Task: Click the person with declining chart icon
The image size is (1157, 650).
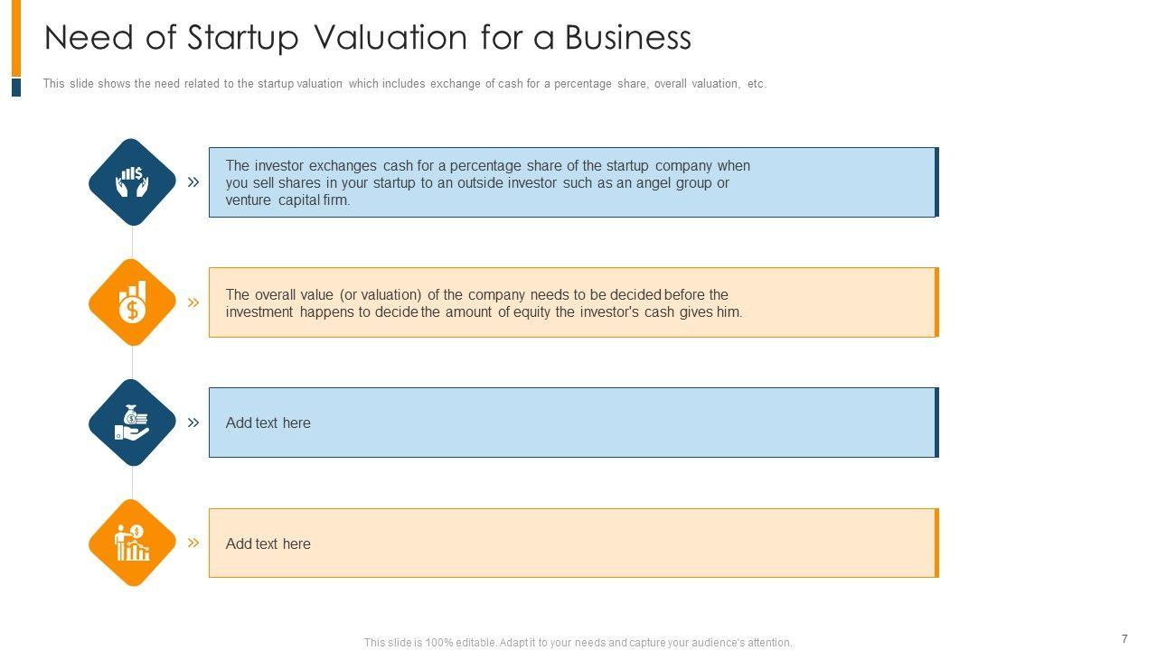Action: pyautogui.click(x=132, y=543)
